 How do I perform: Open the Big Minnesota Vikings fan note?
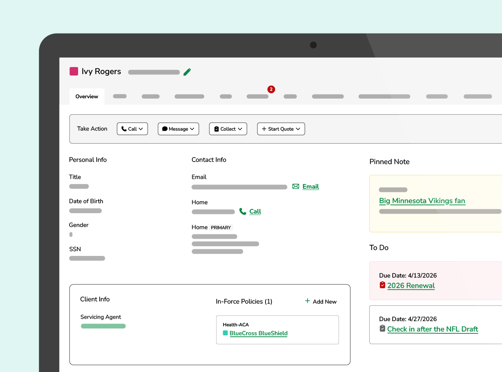point(422,201)
